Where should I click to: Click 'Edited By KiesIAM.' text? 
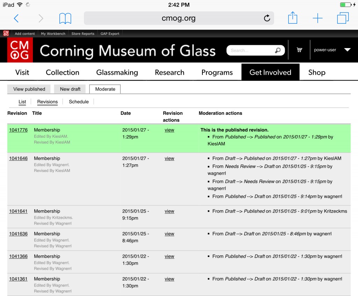(x=51, y=136)
